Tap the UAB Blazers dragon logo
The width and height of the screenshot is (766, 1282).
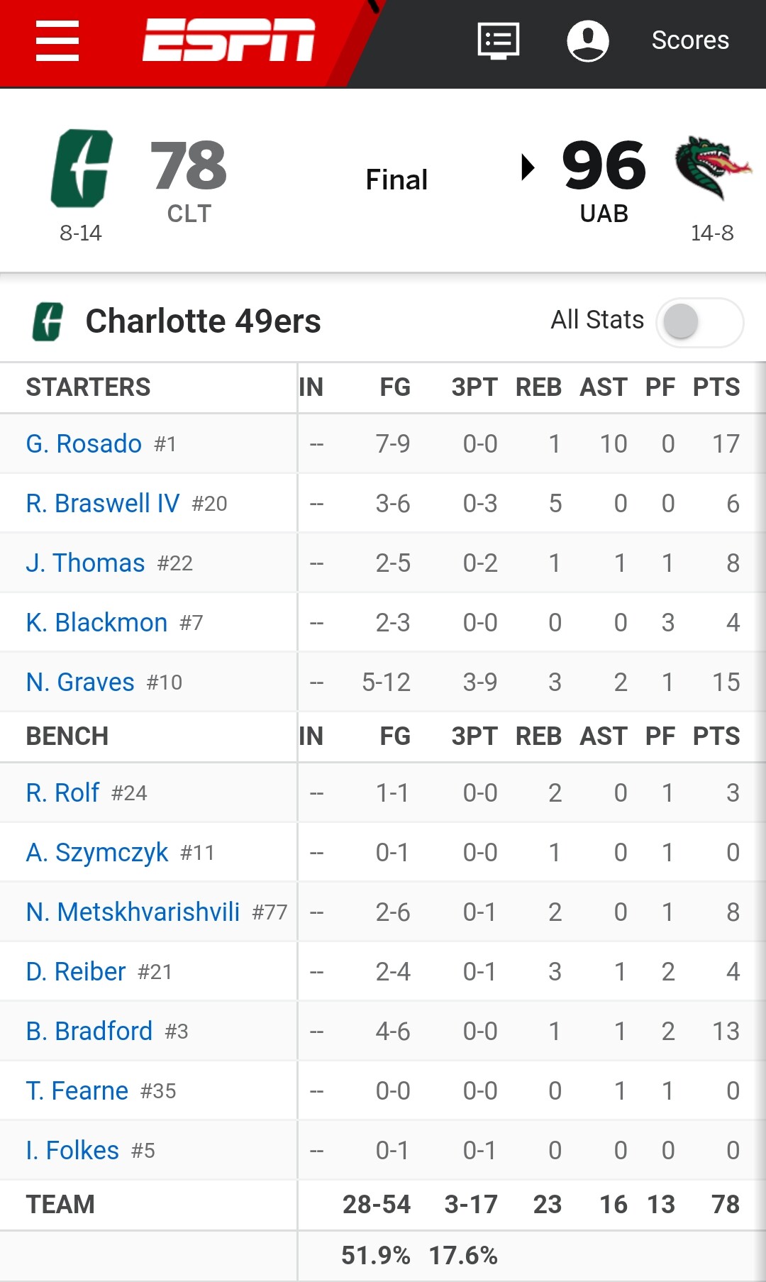[712, 167]
